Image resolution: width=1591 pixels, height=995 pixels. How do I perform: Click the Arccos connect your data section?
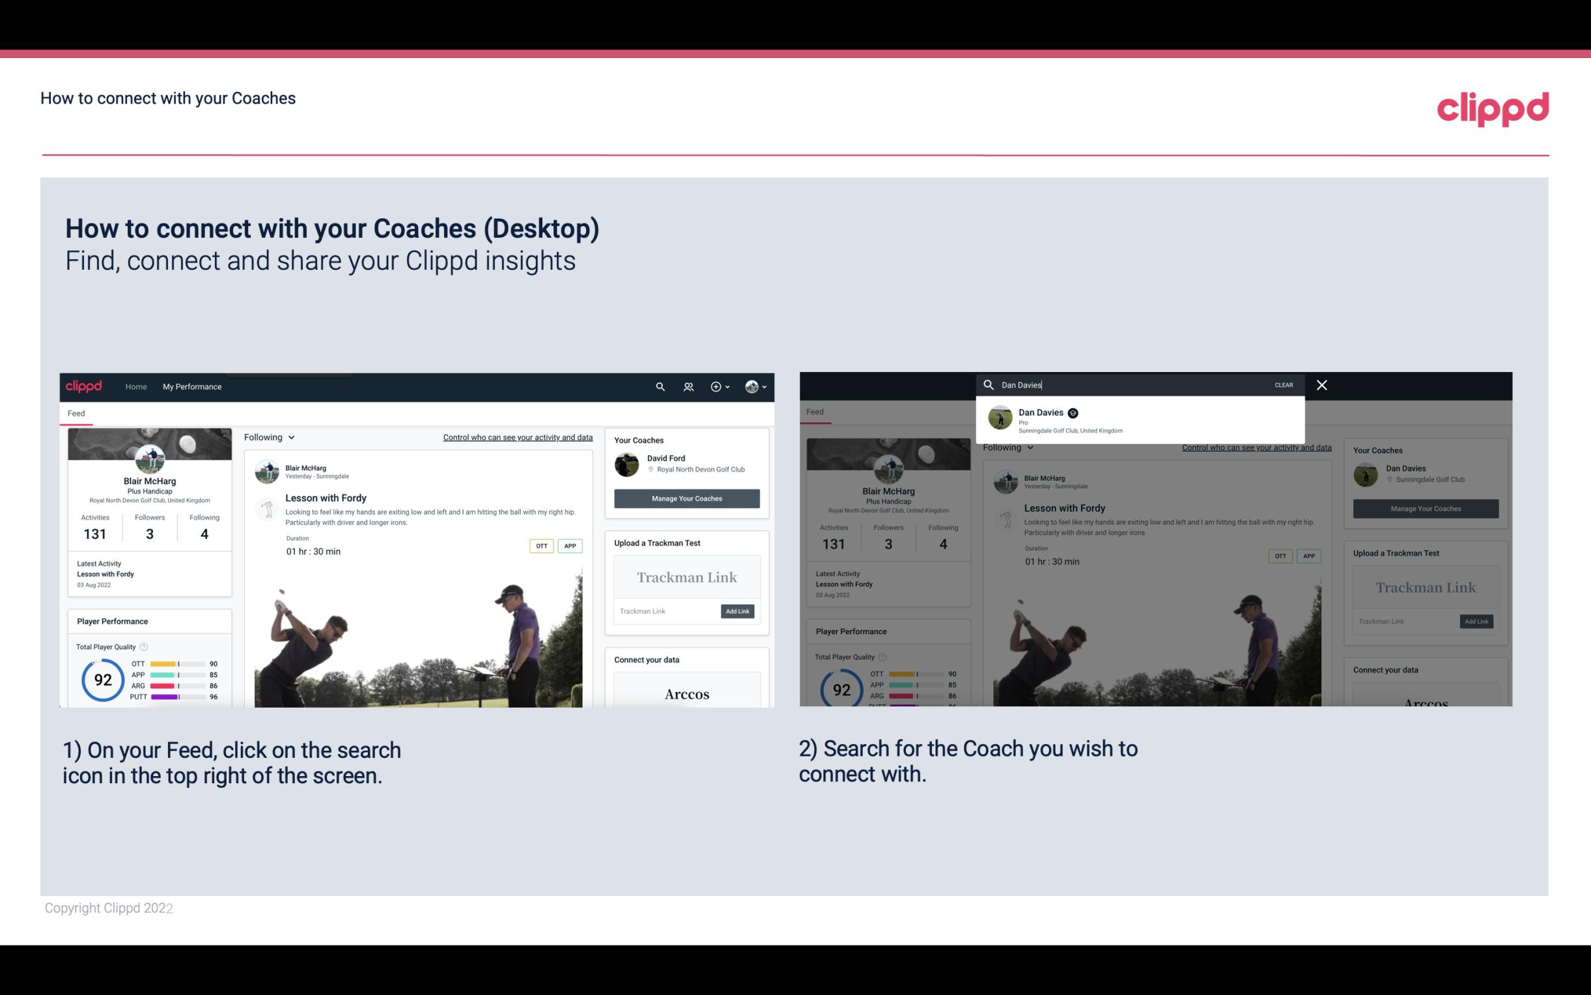(686, 693)
